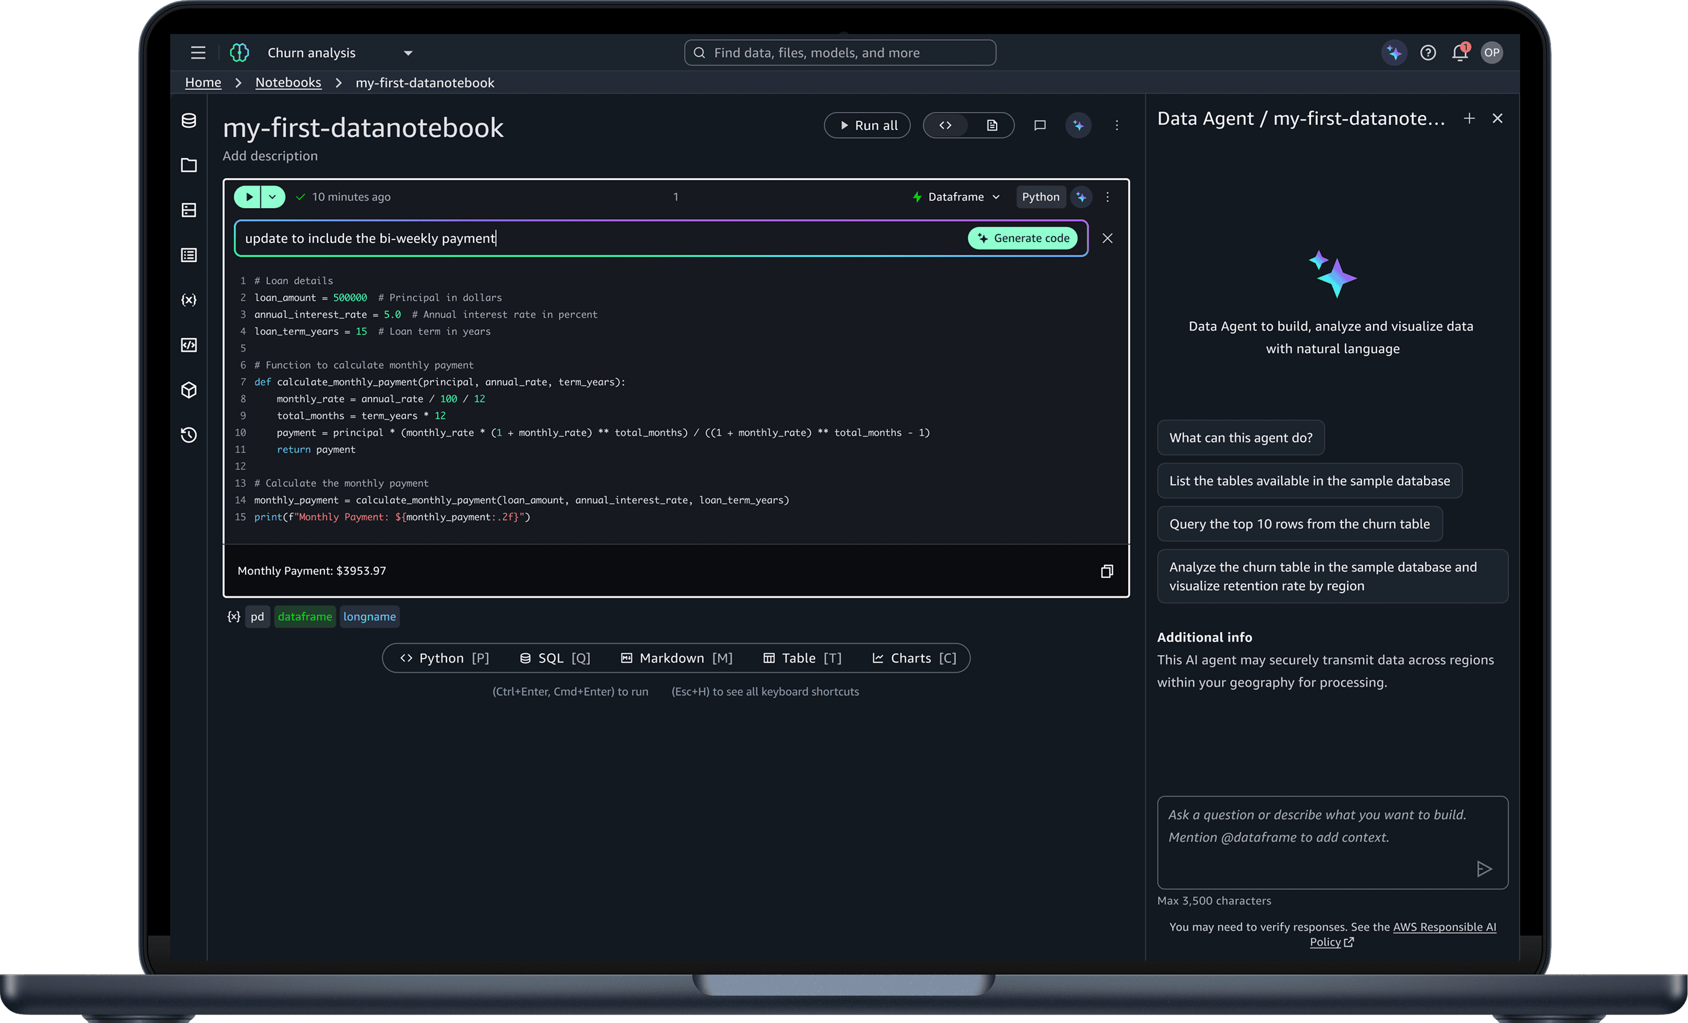
Task: Click the Data Agent question input box
Action: [1332, 842]
